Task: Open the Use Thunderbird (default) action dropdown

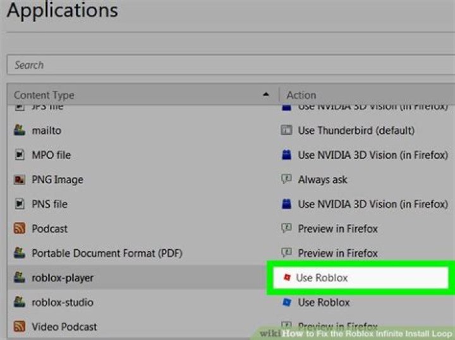Action: click(356, 131)
